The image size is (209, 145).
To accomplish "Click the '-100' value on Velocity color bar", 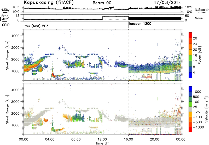I will [x=198, y=117].
